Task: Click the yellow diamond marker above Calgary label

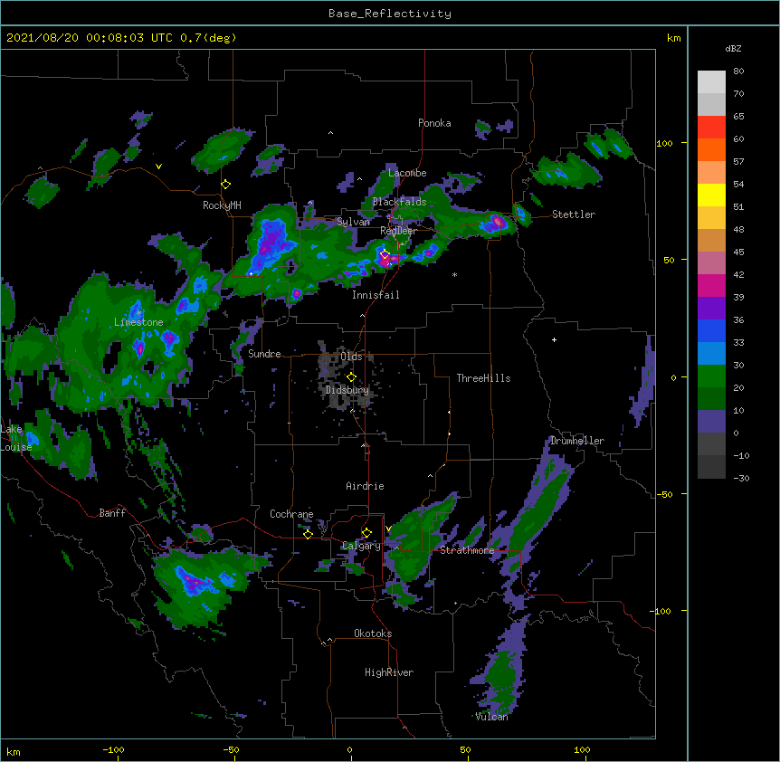Action: (366, 533)
